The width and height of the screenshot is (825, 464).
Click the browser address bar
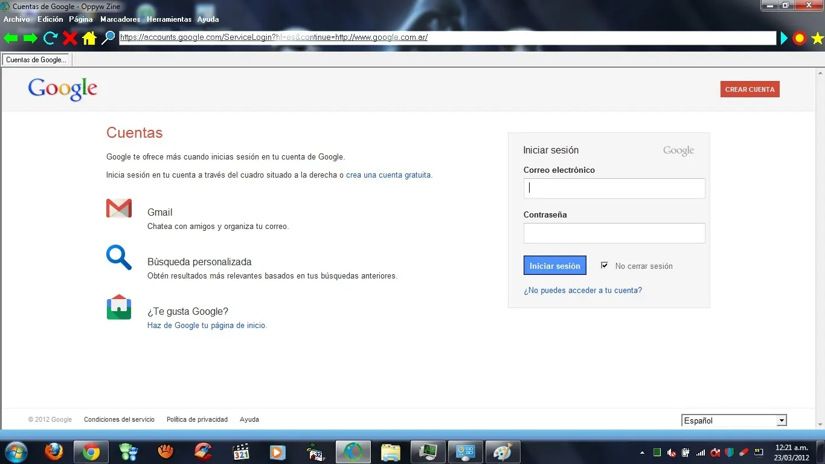tap(448, 37)
